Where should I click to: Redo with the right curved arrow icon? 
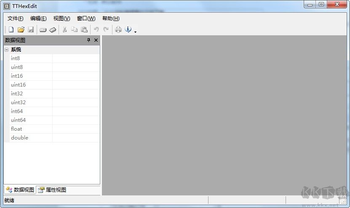[x=106, y=29]
